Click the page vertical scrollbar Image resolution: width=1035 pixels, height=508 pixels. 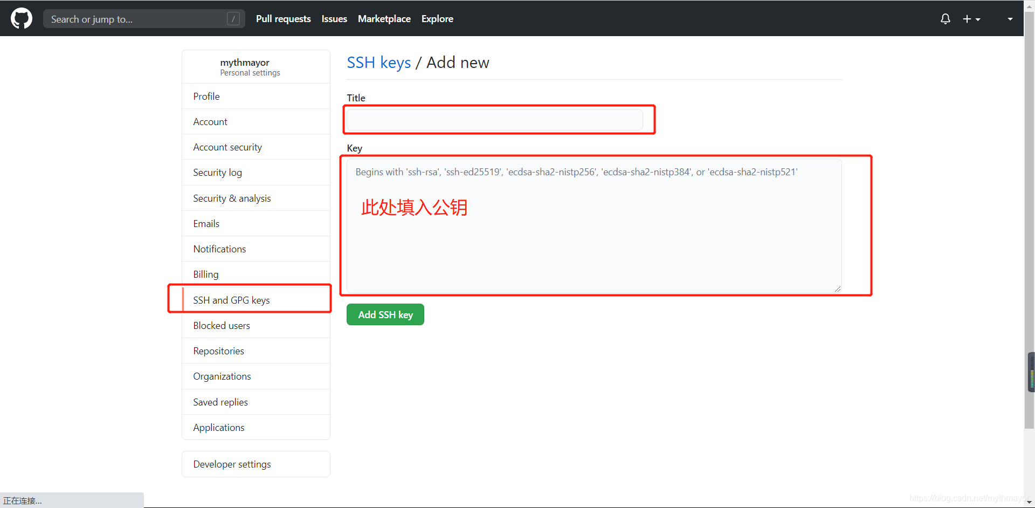pos(1029,221)
